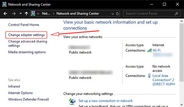This screenshot has height=107, width=184.
Task: Refresh the Network and Sharing Center view
Action: coord(118,14)
